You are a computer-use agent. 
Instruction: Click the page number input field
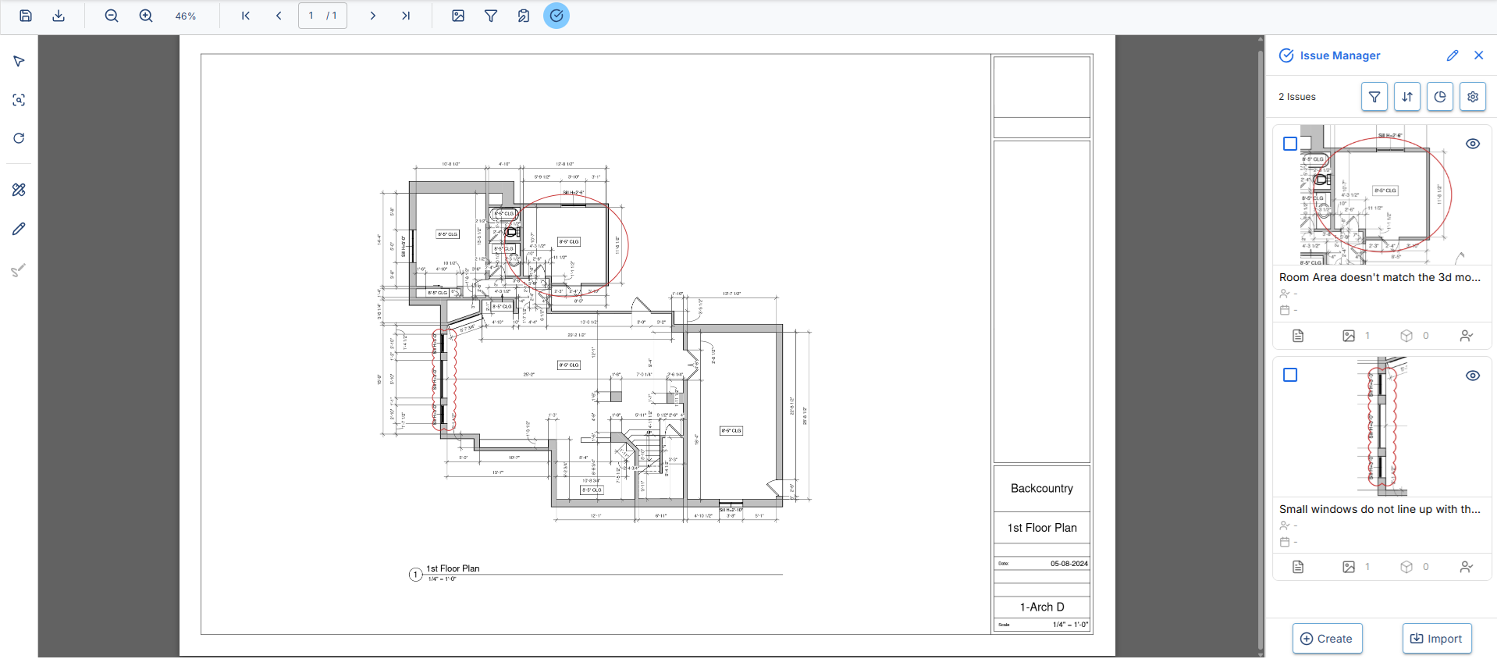tap(322, 16)
